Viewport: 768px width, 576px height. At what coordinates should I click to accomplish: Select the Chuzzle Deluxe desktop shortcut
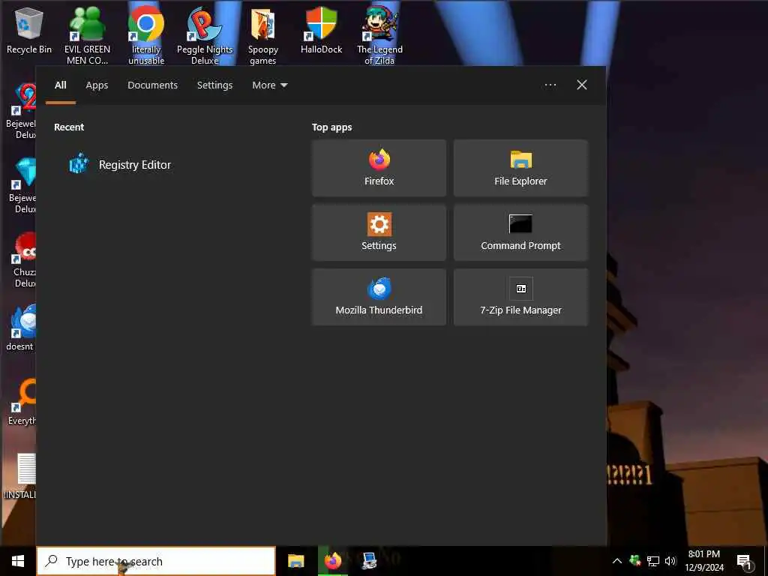(x=23, y=259)
